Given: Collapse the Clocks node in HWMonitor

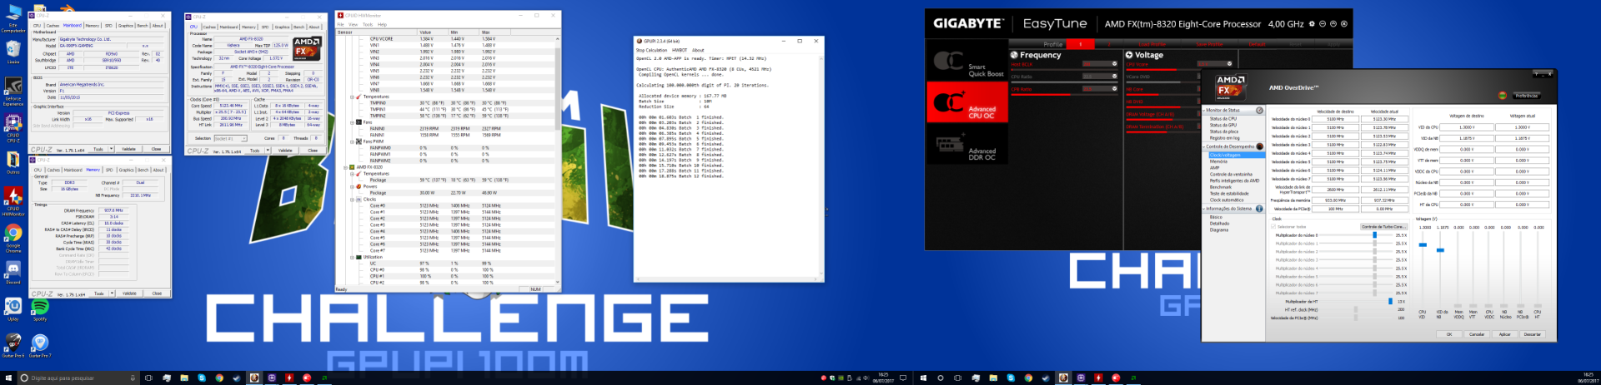Looking at the screenshot, I should point(352,199).
